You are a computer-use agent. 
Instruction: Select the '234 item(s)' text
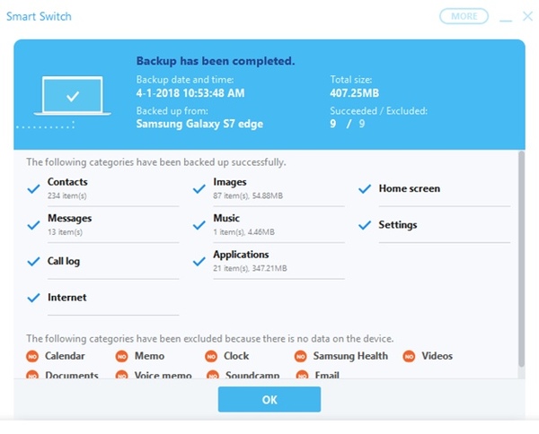pyautogui.click(x=67, y=195)
